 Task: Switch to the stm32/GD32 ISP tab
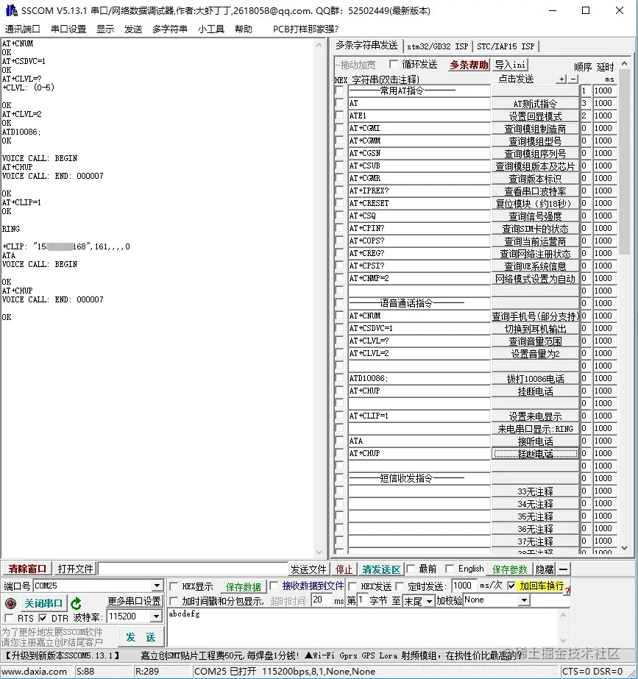(x=436, y=46)
